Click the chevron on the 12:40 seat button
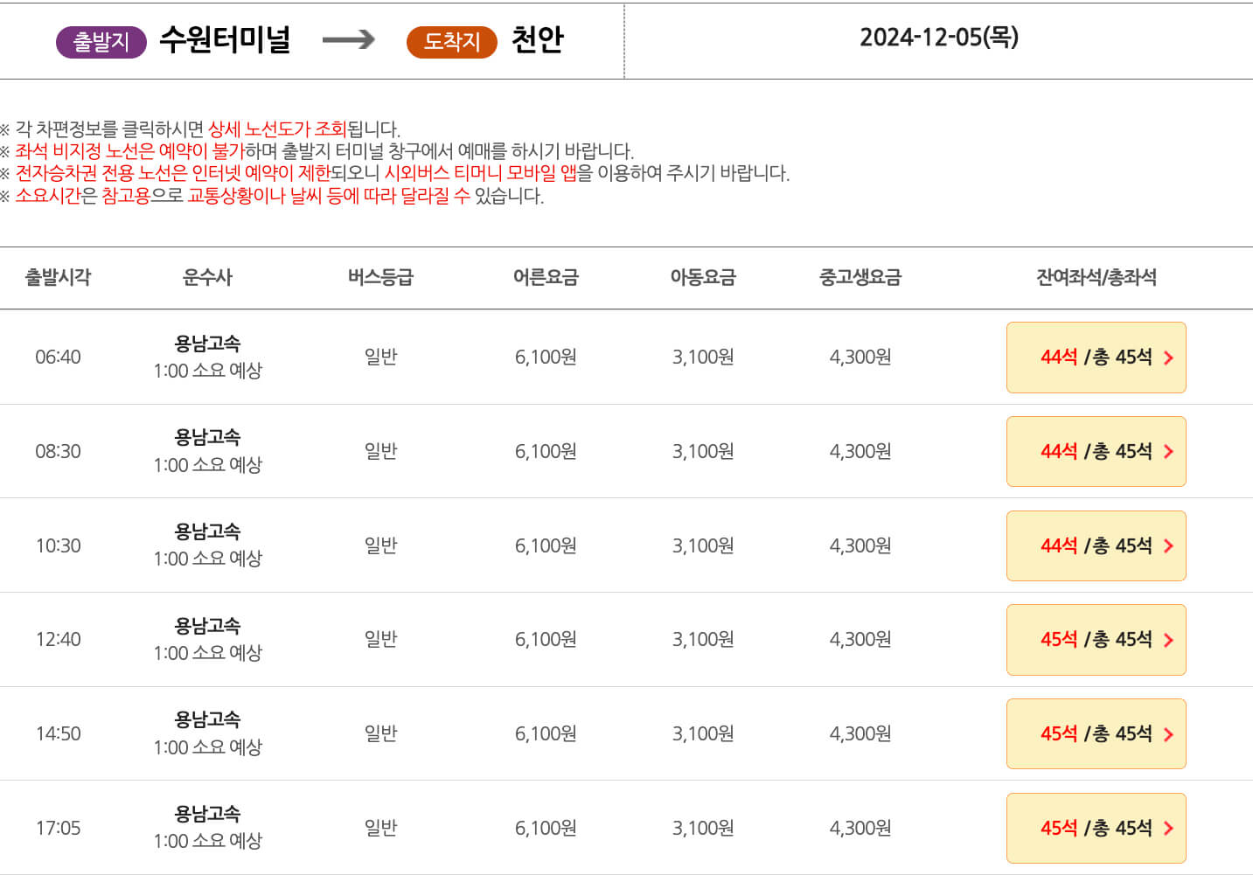The width and height of the screenshot is (1253, 875). point(1168,639)
